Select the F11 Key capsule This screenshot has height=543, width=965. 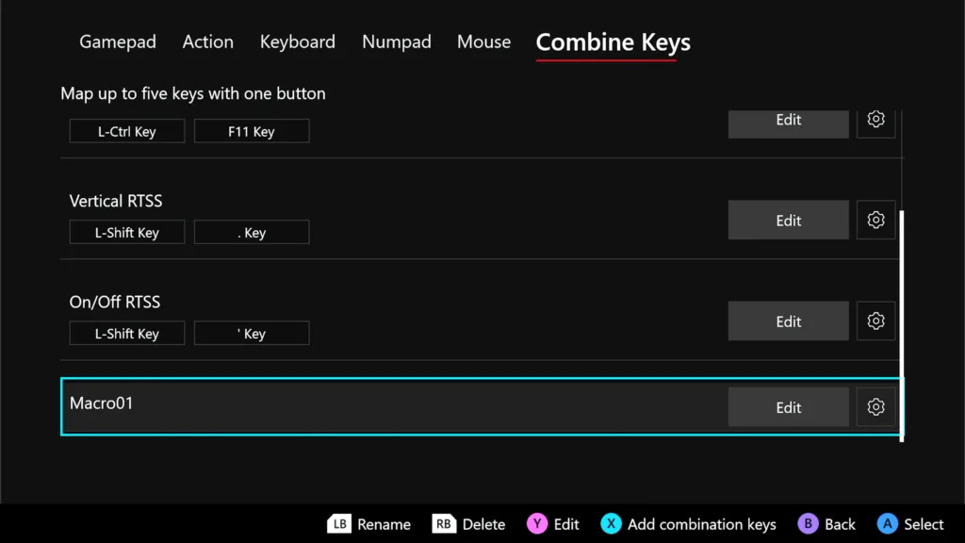click(x=251, y=130)
